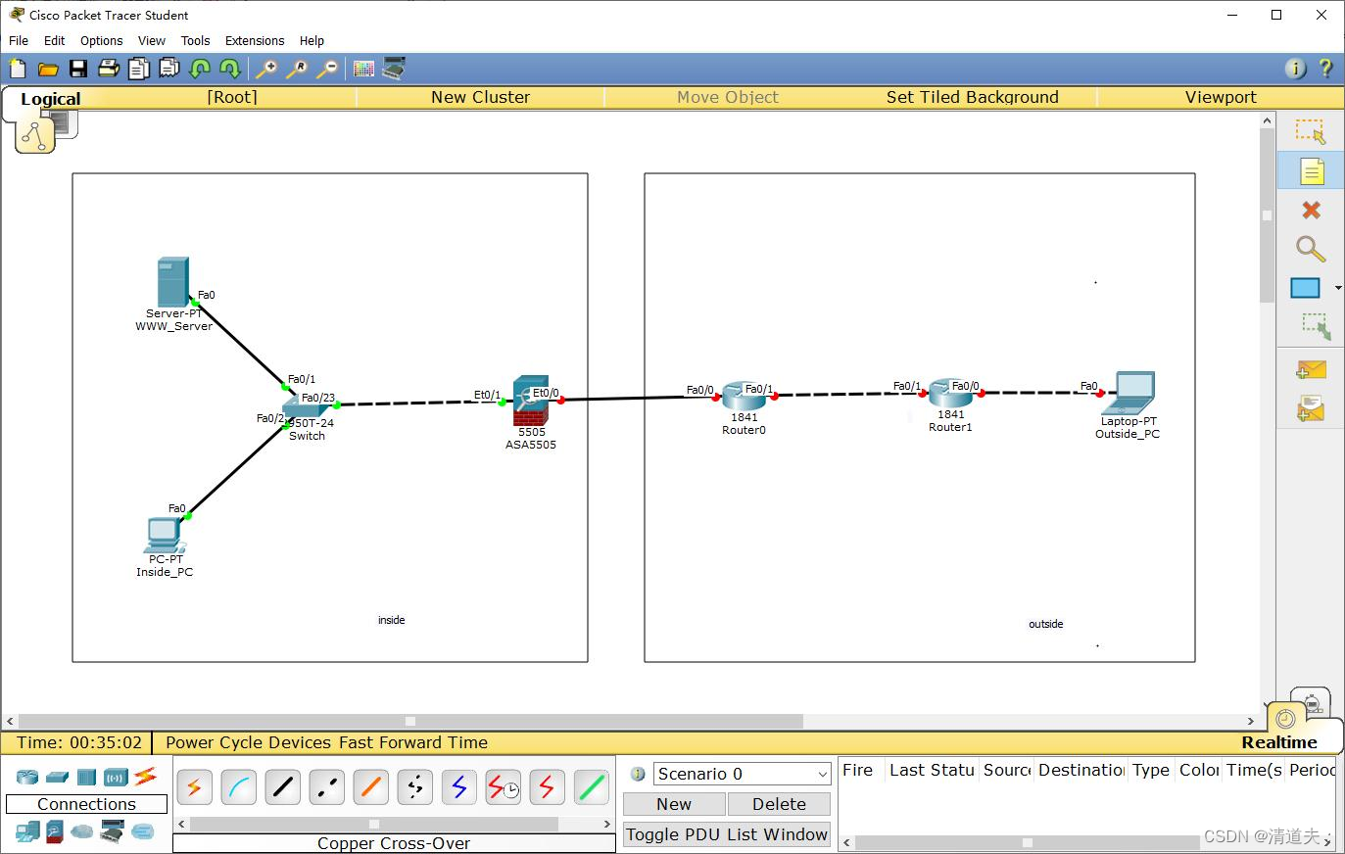Viewport: 1345px width, 854px height.
Task: Open the Extensions menu
Action: coord(254,40)
